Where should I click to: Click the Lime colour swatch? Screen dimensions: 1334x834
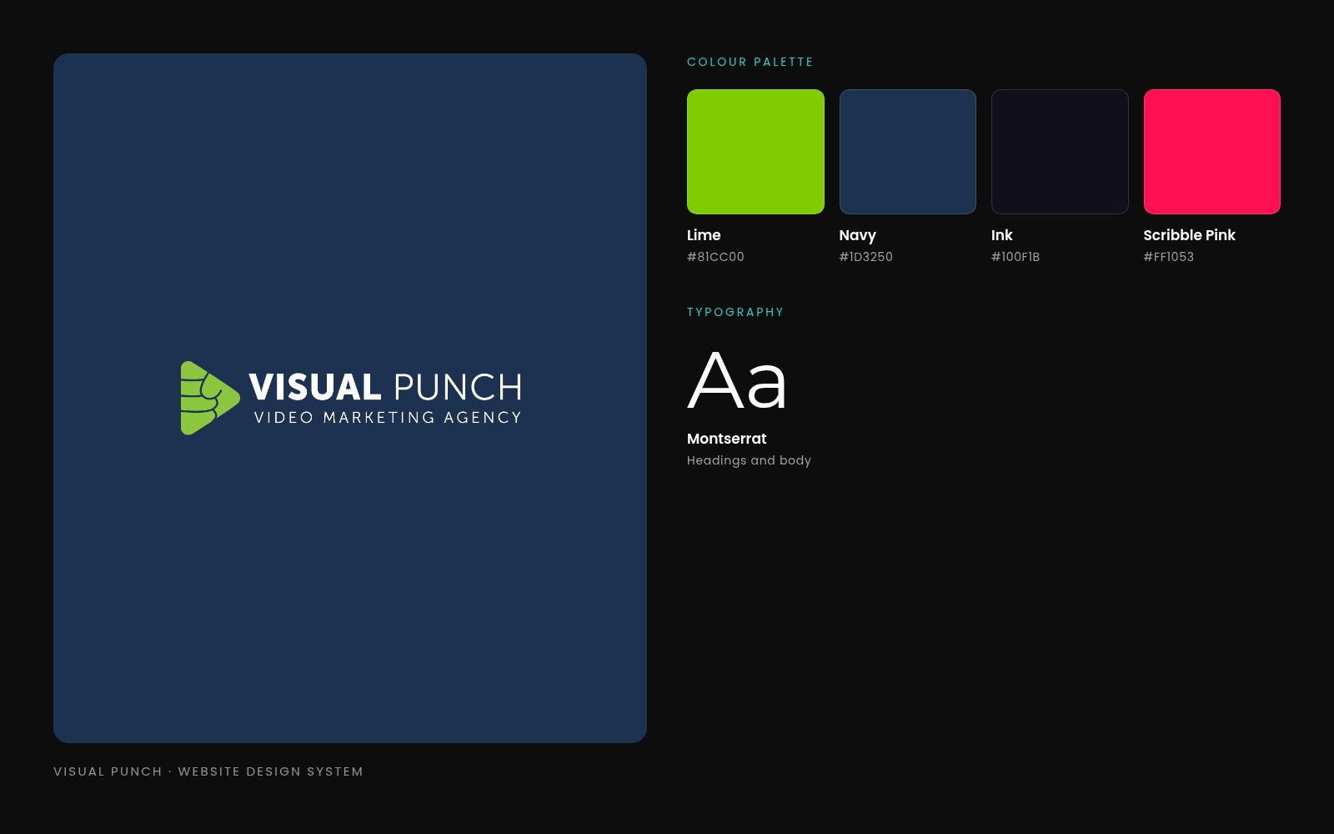pyautogui.click(x=755, y=152)
